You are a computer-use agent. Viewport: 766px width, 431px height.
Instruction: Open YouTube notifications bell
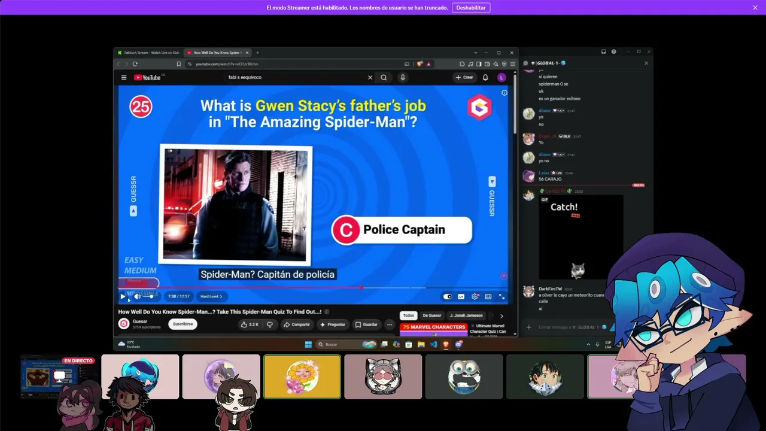coord(485,77)
